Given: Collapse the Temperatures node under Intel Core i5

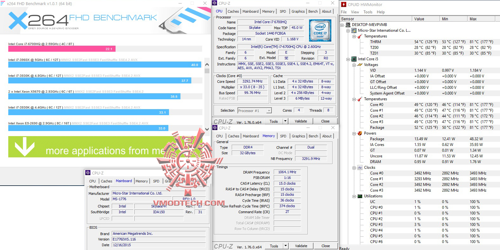Looking at the screenshot, I should tap(354, 99).
